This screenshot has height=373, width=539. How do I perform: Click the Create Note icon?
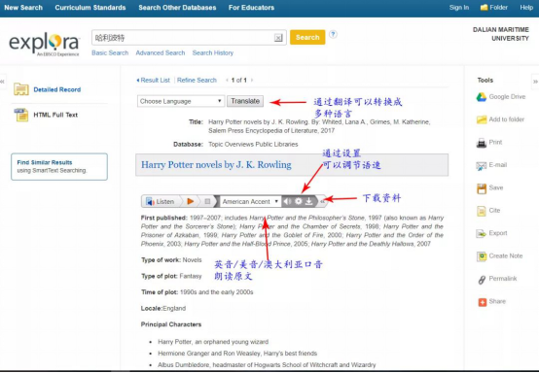482,256
